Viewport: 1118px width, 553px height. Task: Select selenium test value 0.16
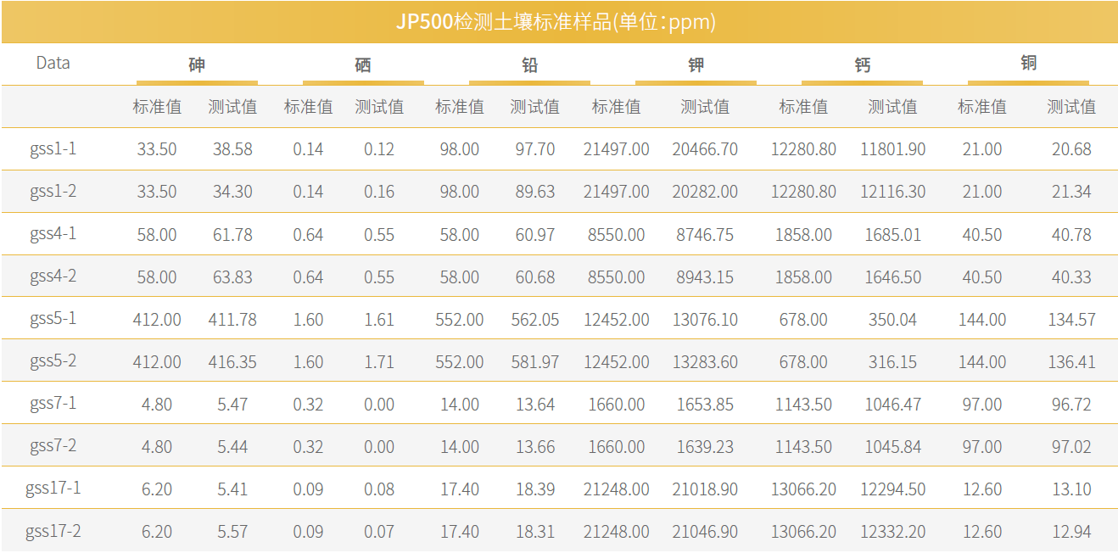coord(379,192)
